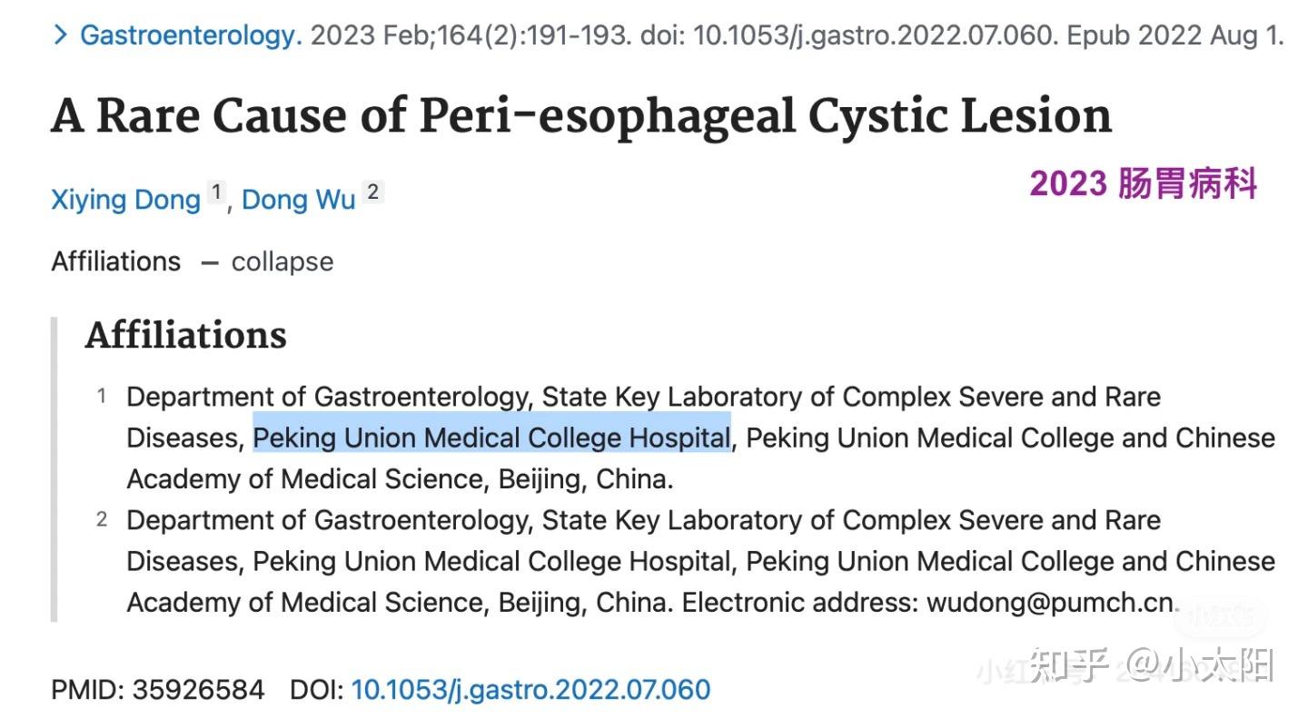Click superscript affiliation 1 beside Xiying Dong
The height and width of the screenshot is (718, 1308).
(x=216, y=192)
